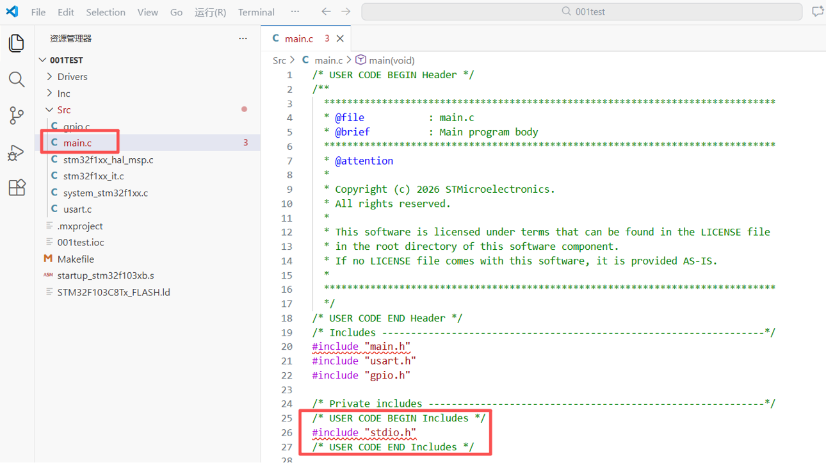826x474 pixels.
Task: Click the 资源管理器 panel title
Action: (x=70, y=38)
